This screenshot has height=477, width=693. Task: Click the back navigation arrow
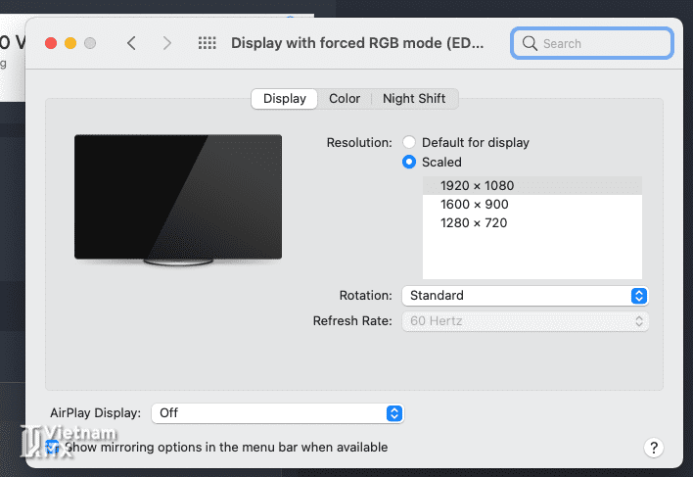pyautogui.click(x=131, y=43)
